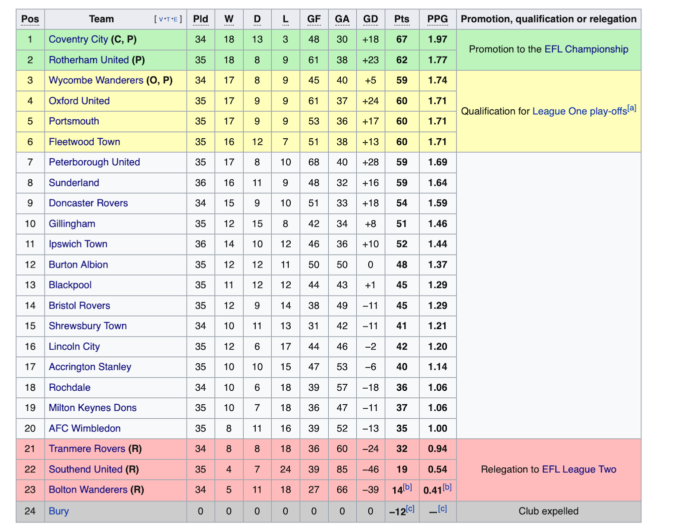Screen dimensions: 680x531
Task: Click the Pos column header
Action: point(30,19)
